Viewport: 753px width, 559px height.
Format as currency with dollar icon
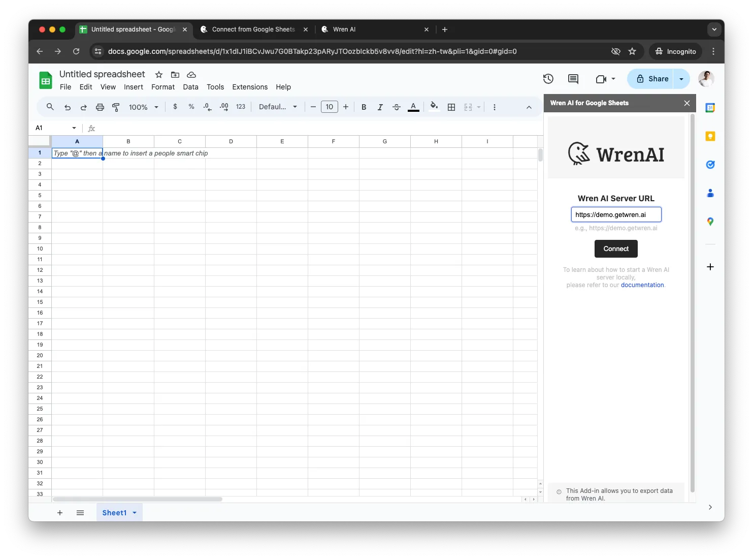(175, 107)
